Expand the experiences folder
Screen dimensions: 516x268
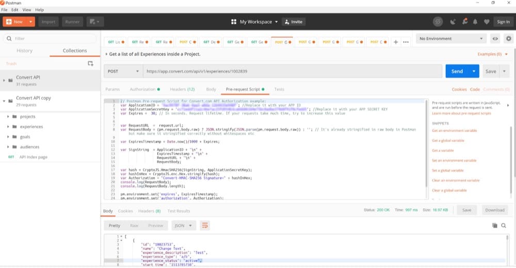(8, 127)
